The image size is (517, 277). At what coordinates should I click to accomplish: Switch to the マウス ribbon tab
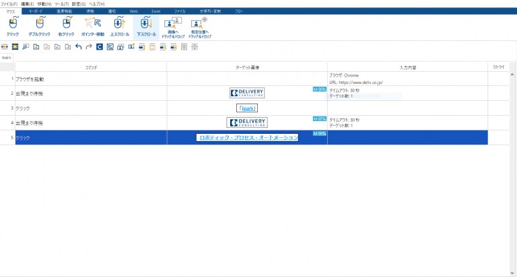11,11
